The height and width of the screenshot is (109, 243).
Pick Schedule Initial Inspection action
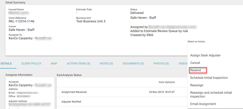pos(209,78)
